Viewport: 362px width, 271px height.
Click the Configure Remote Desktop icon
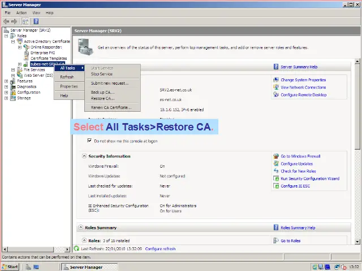(x=276, y=94)
